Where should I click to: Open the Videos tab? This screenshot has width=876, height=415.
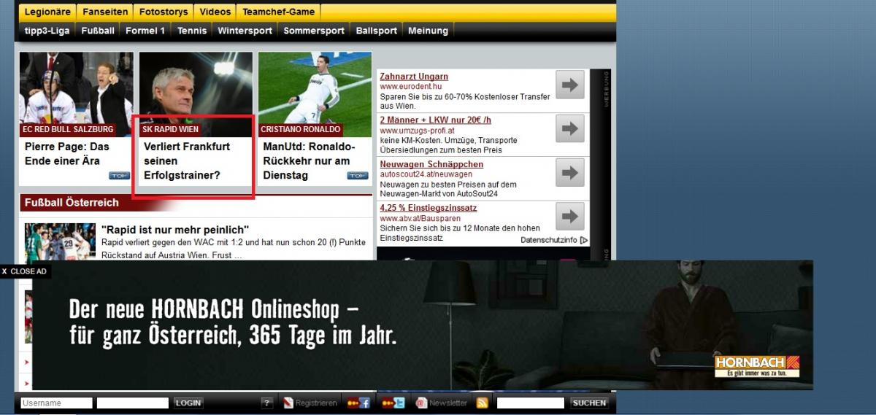click(x=215, y=12)
